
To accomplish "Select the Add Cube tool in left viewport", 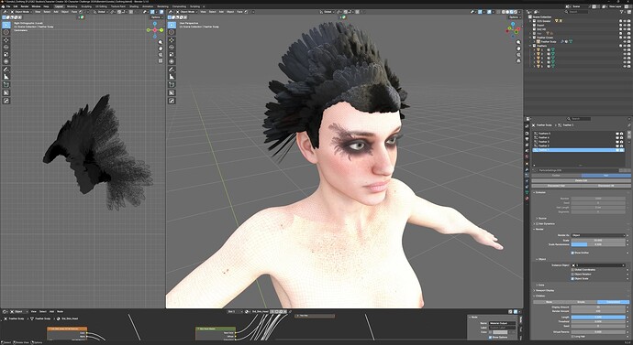I will tap(6, 85).
